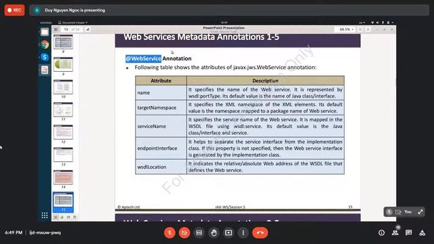Viewport: 434px width, 244px height.
Task: Select page 8 thumbnail
Action: (63, 42)
